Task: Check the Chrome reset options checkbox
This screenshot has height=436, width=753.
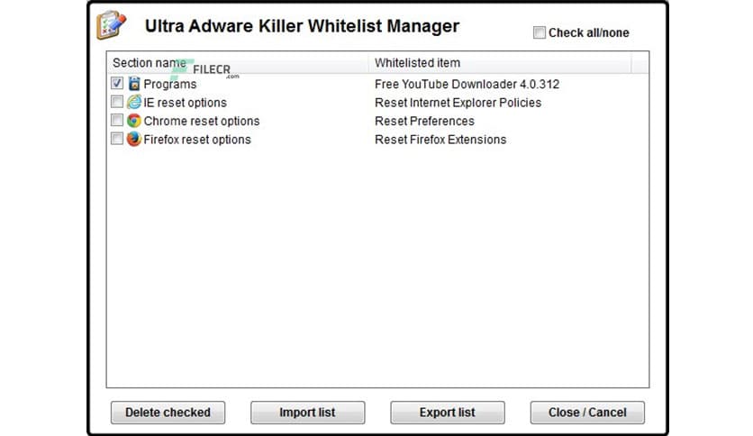Action: click(117, 120)
